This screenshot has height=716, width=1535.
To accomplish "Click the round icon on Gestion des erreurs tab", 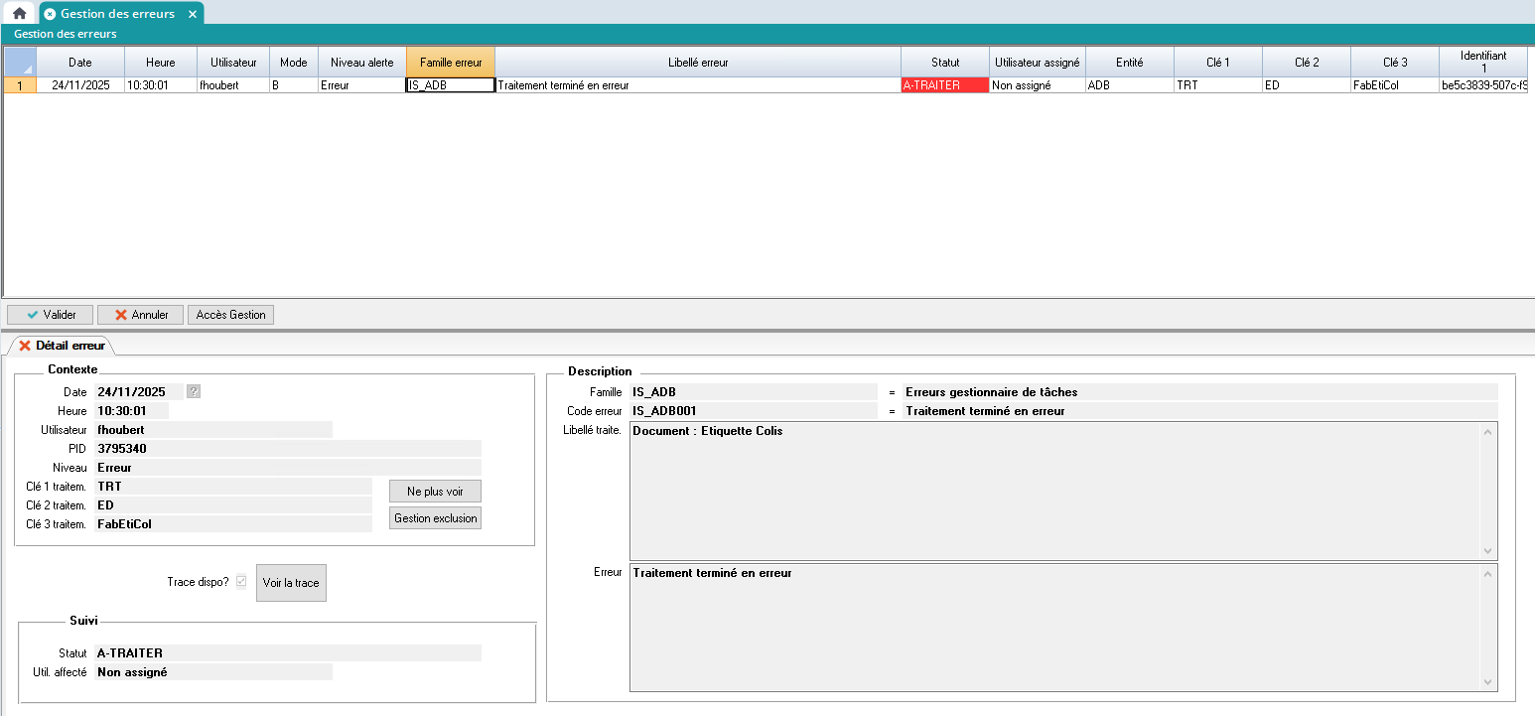I will (50, 14).
